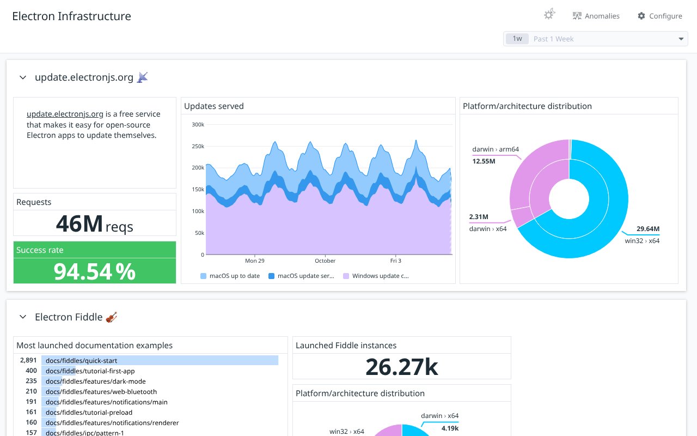The height and width of the screenshot is (436, 697).
Task: Collapse the update.electronjs.org section
Action: [x=23, y=77]
